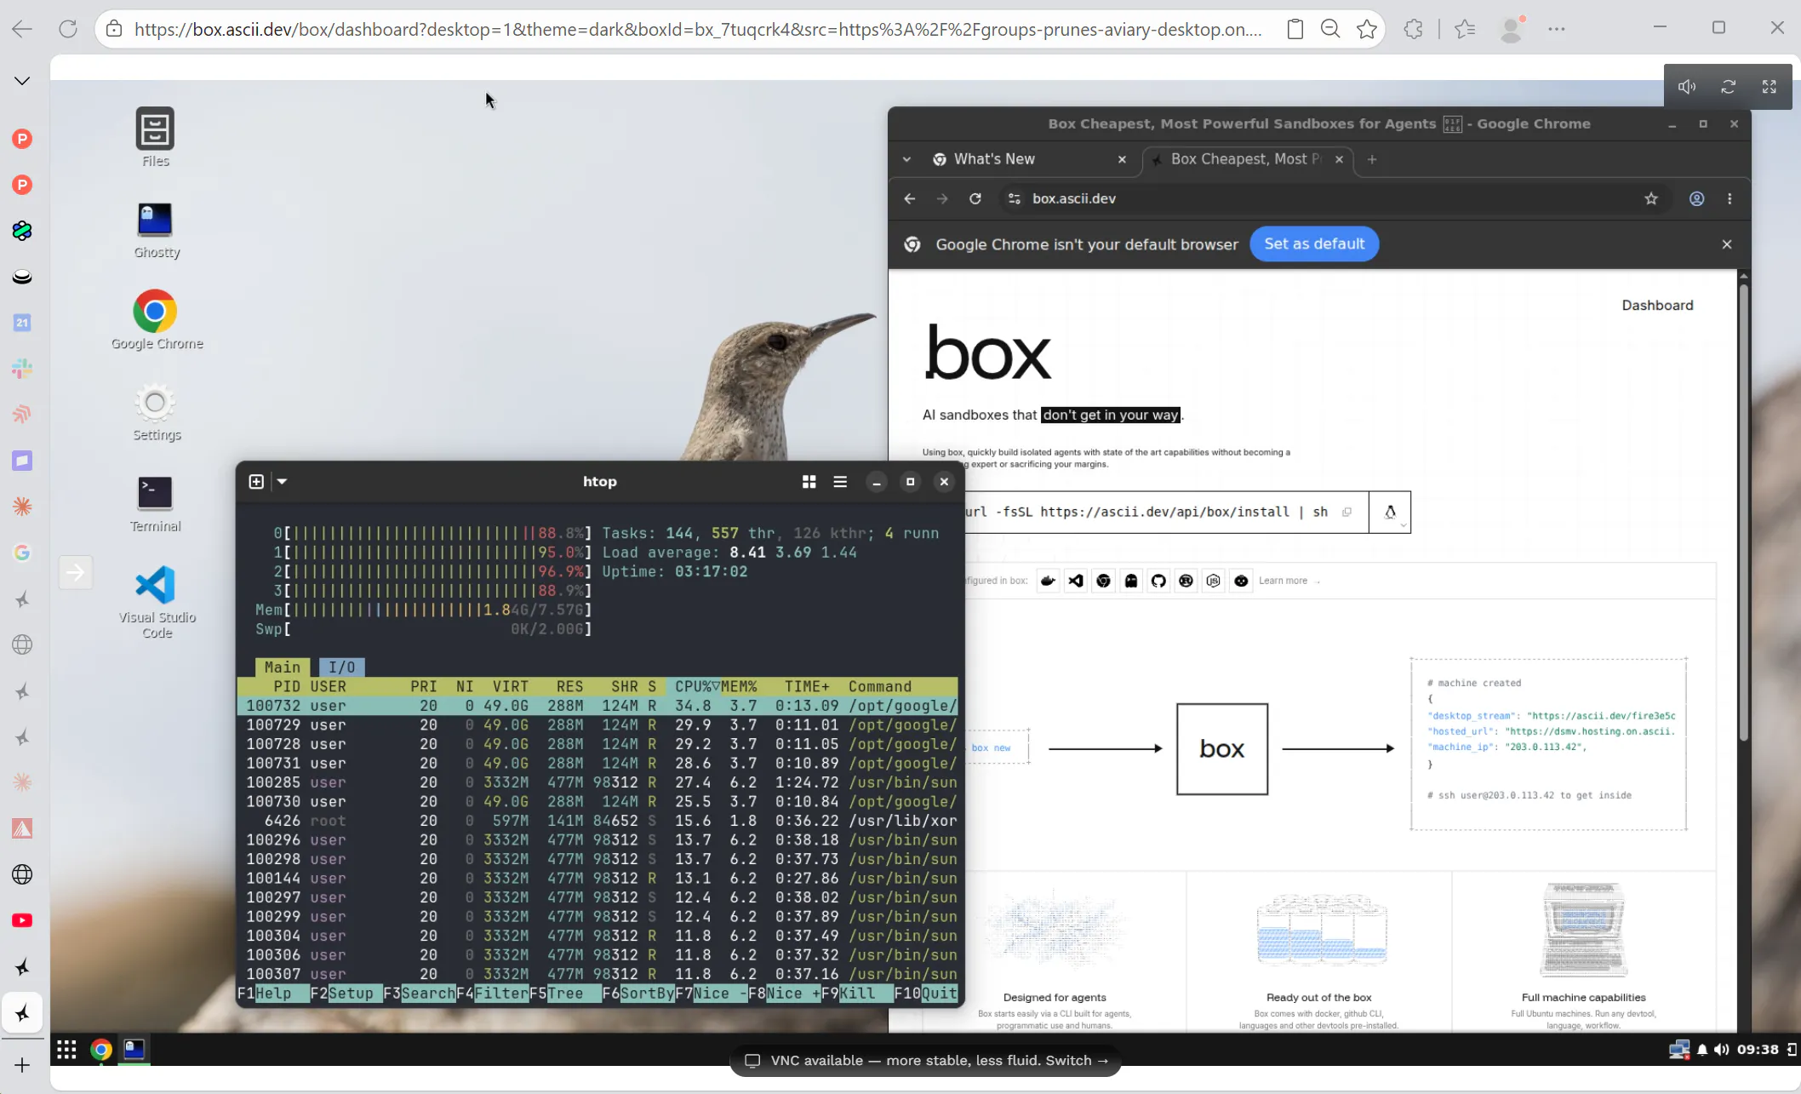Screen dimensions: 1801x1094
Task: Sort by MEM% column header in htop
Action: tap(739, 686)
